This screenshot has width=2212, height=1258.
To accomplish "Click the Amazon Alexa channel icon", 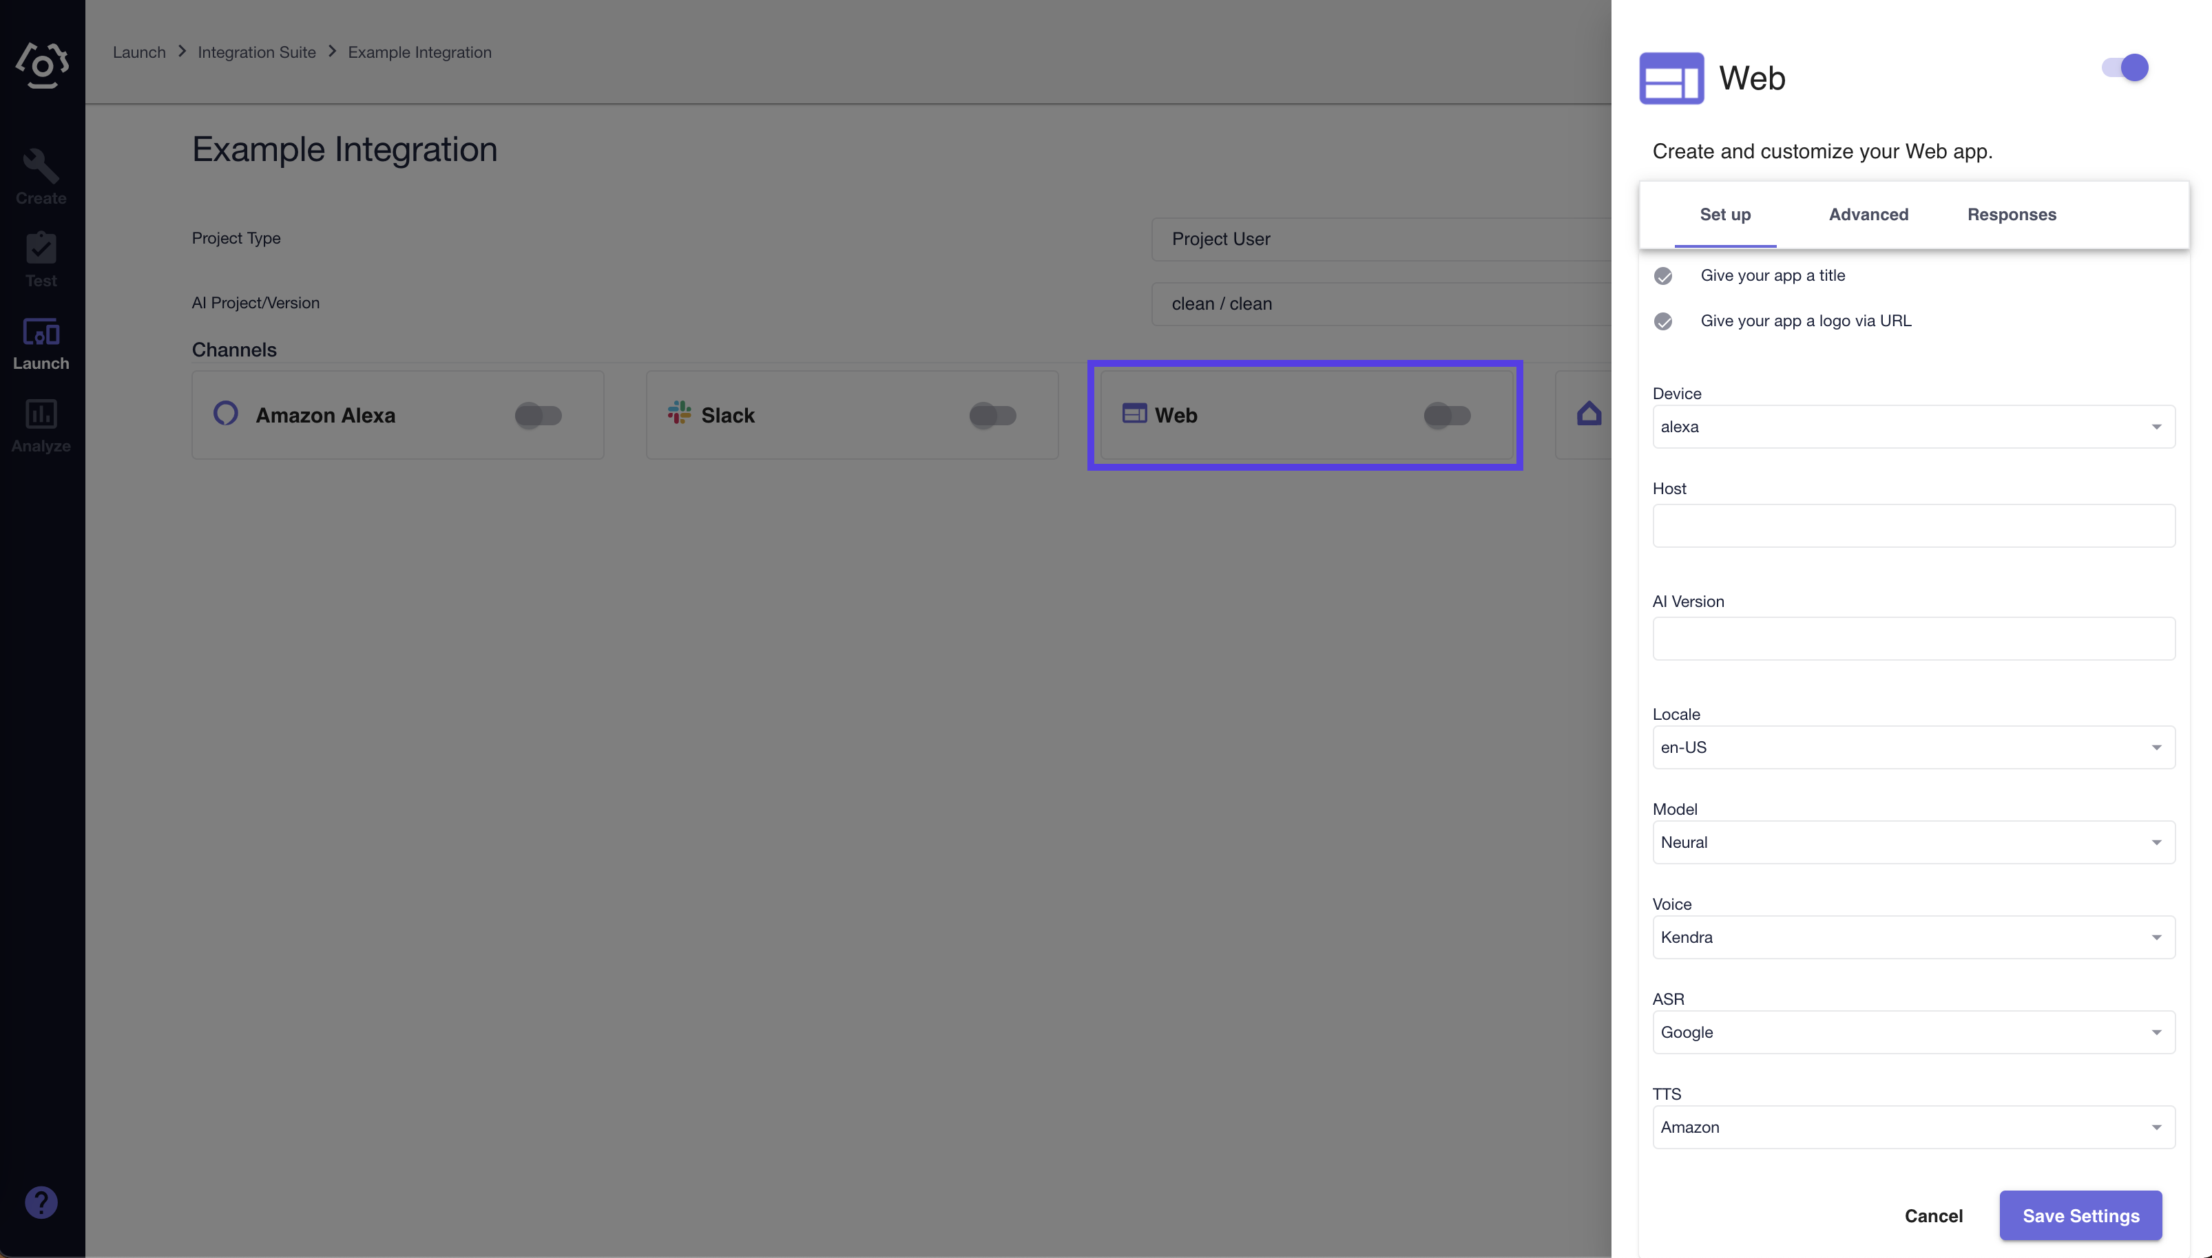I will coord(225,413).
